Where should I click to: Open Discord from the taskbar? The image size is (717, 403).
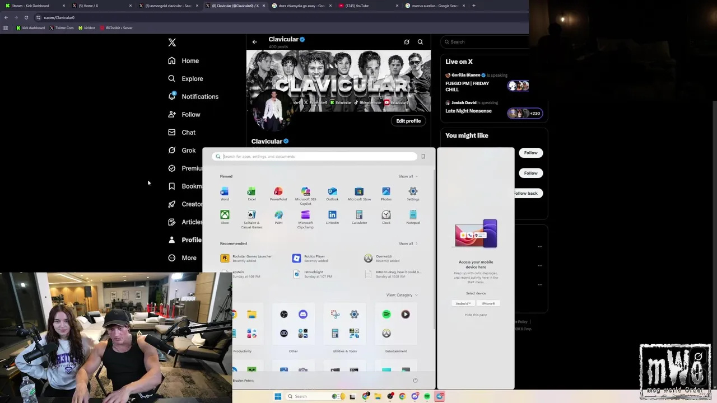pos(415,396)
